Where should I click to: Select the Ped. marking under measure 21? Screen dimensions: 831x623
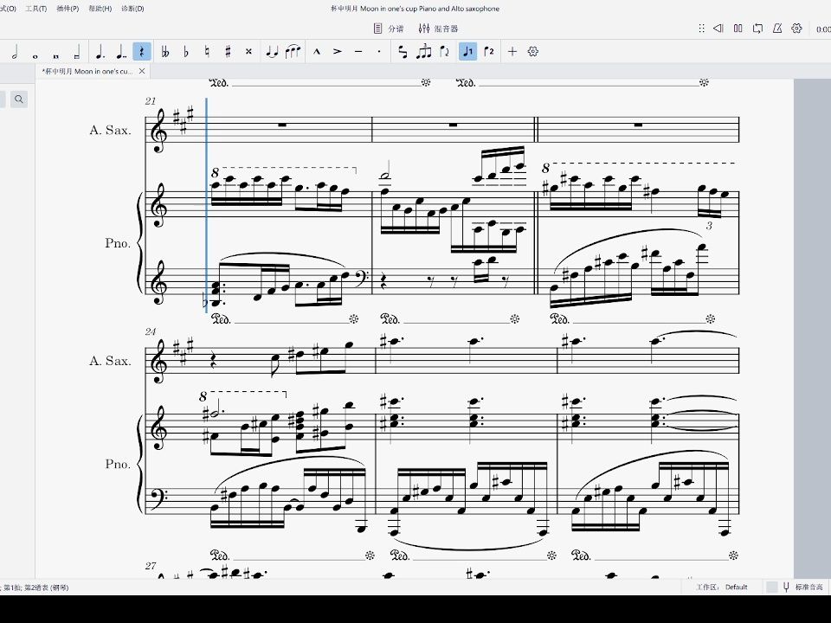point(221,319)
